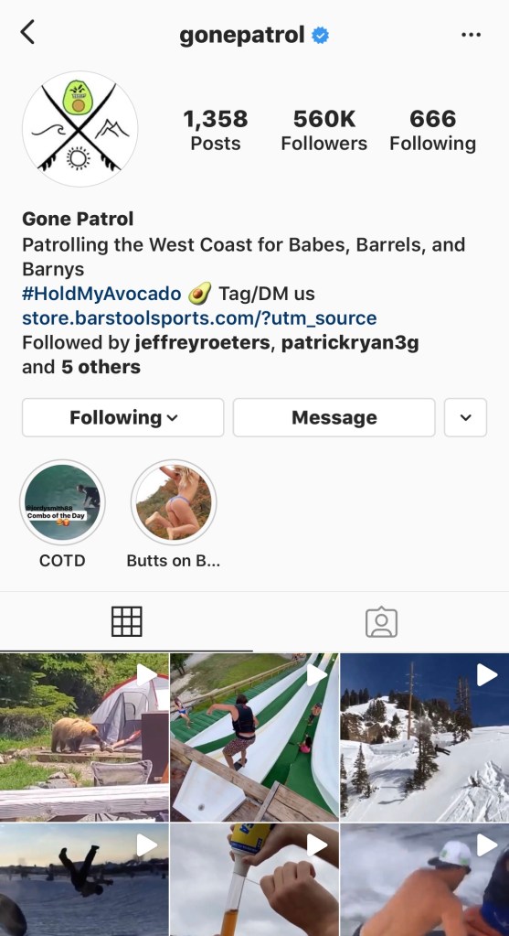Screen dimensions: 509x936
Task: Open the three-dot options menu
Action: (x=471, y=35)
